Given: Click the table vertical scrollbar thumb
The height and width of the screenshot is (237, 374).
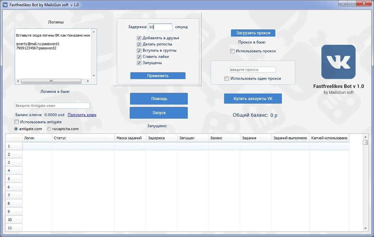Looking at the screenshot, I should (365, 142).
